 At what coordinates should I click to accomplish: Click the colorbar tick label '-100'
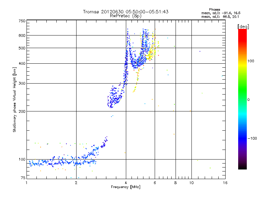(252, 138)
